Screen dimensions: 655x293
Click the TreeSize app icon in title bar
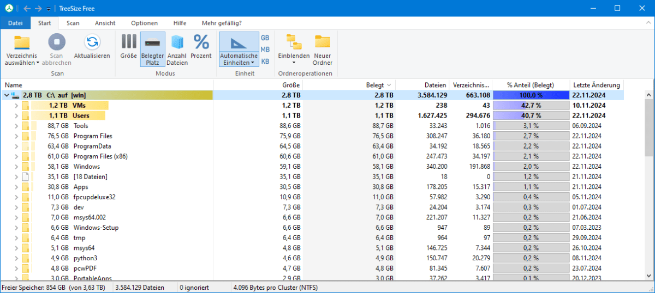(x=9, y=8)
